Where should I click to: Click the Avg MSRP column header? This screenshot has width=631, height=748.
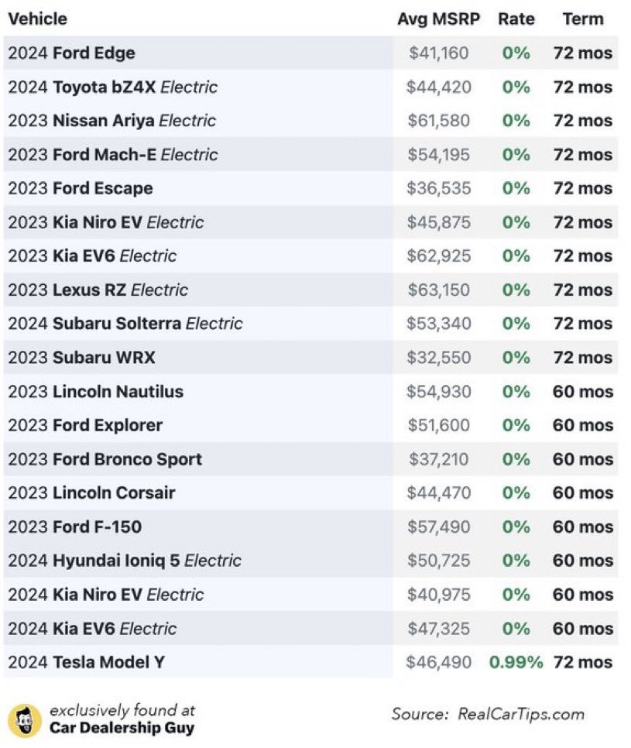438,19
